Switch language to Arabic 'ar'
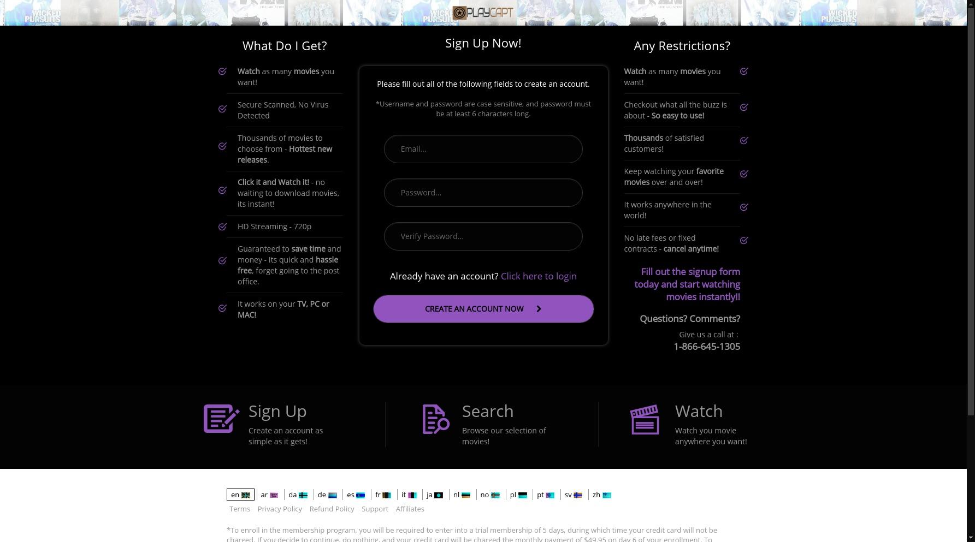The height and width of the screenshot is (542, 975). coord(269,495)
